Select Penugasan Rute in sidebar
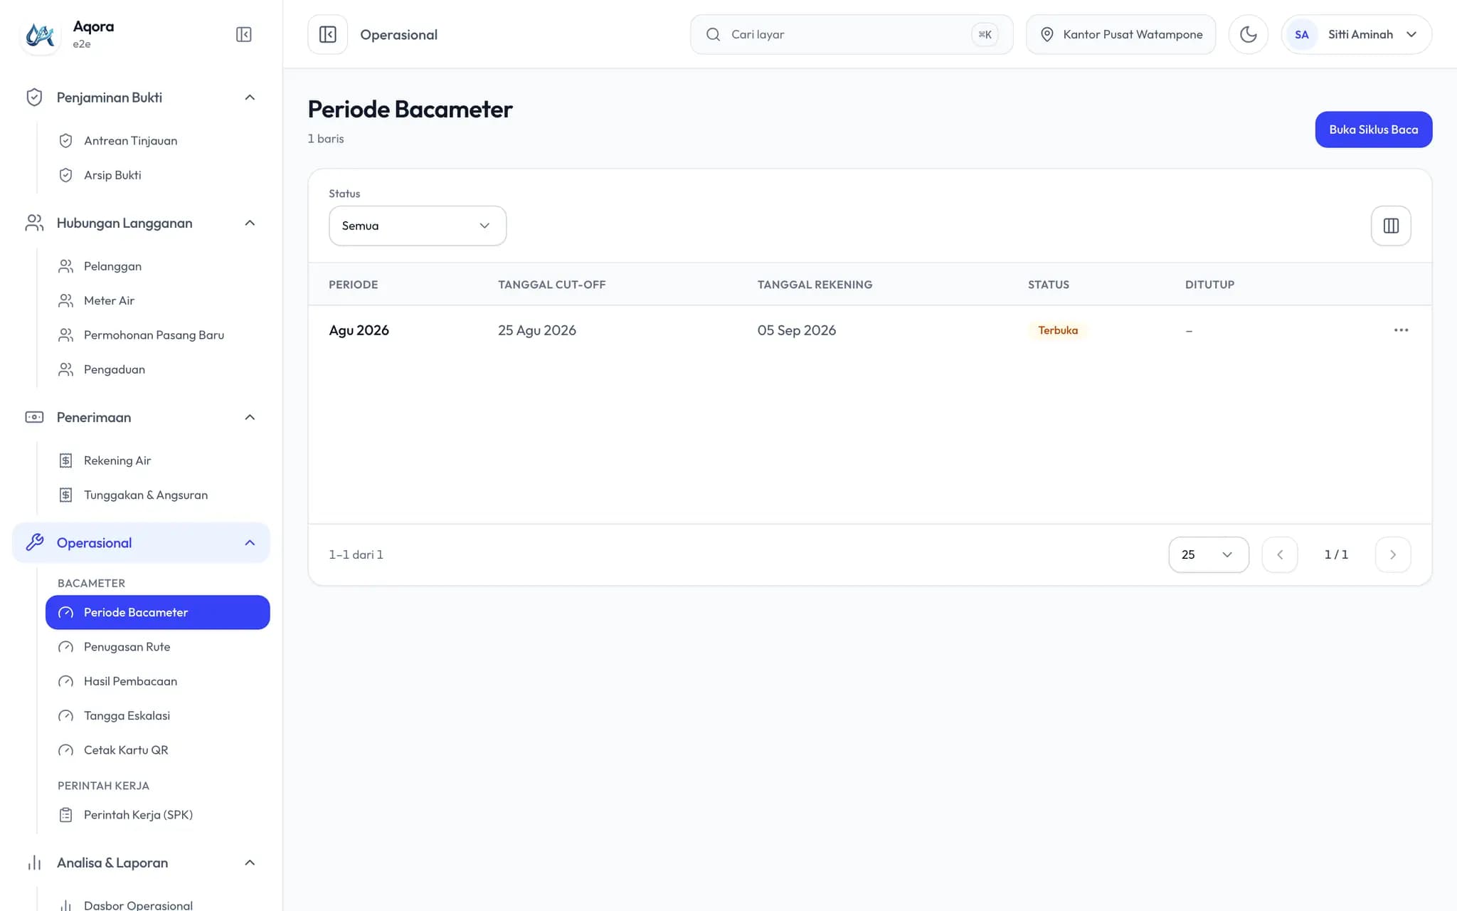This screenshot has height=911, width=1457. coord(157,647)
